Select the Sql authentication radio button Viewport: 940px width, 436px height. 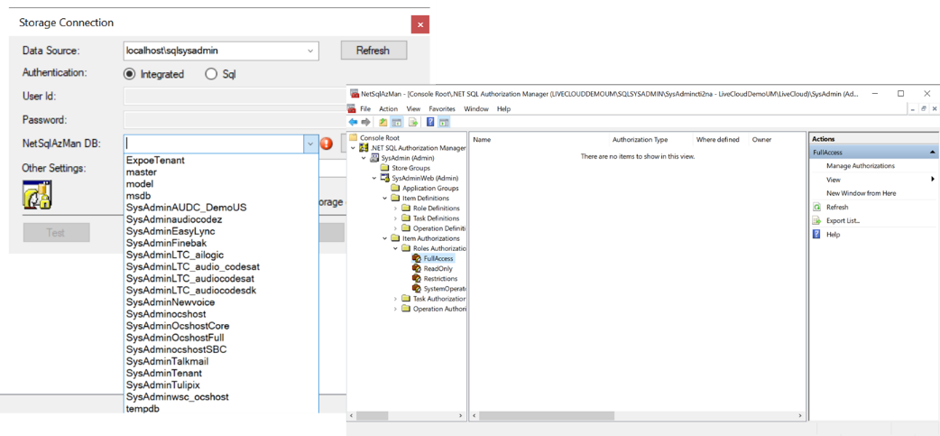click(x=211, y=74)
